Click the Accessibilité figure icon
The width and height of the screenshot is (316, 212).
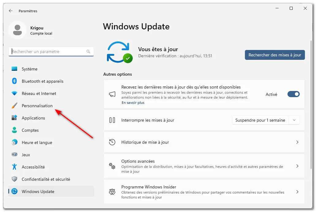(x=14, y=167)
